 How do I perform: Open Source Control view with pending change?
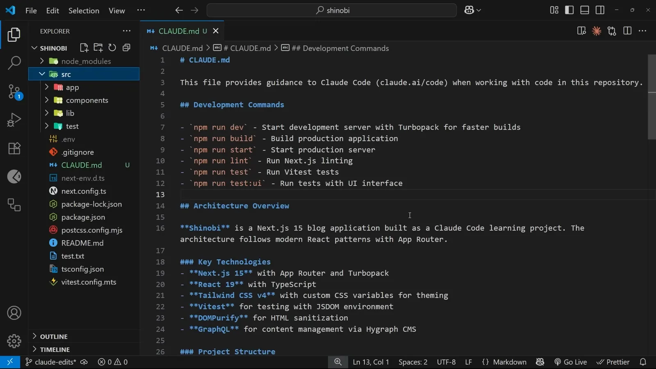(x=14, y=92)
